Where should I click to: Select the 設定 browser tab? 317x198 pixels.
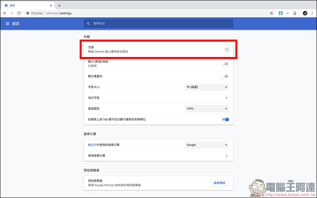[28, 6]
